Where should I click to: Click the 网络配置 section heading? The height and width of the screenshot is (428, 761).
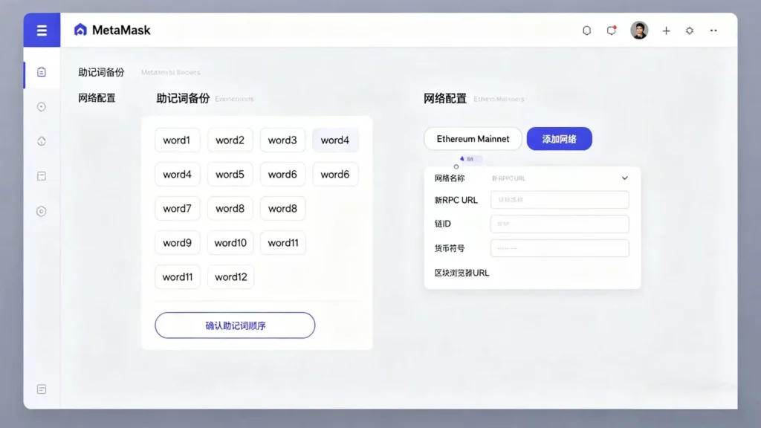[x=445, y=99]
